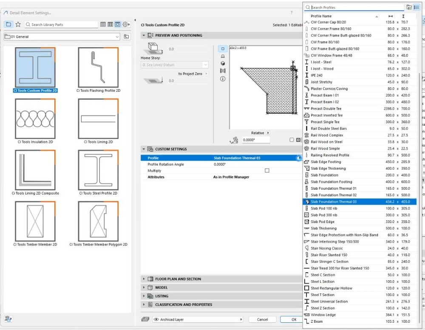Select the 3D view preview icon
The height and width of the screenshot is (330, 425).
coord(223,63)
